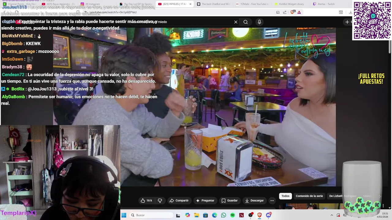Screen dimensions: 392x220
Task: Open the Windows Start menu
Action: 124,215
